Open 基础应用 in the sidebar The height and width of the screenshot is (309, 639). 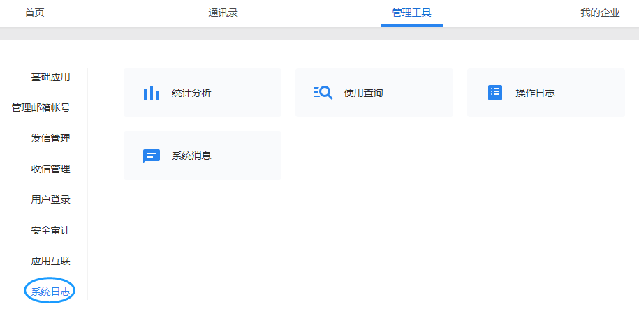(x=50, y=77)
